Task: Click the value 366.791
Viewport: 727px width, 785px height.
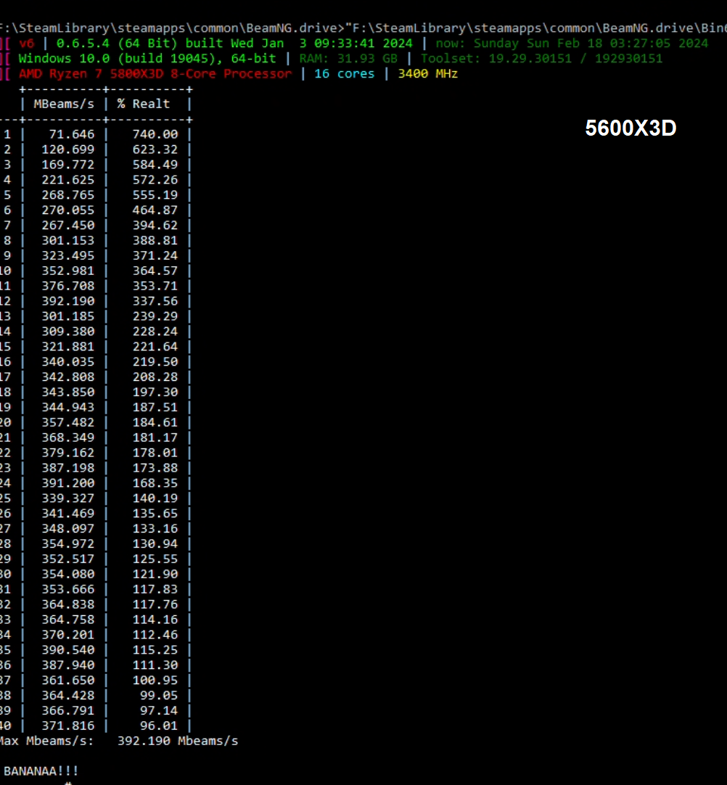Action: tap(67, 710)
